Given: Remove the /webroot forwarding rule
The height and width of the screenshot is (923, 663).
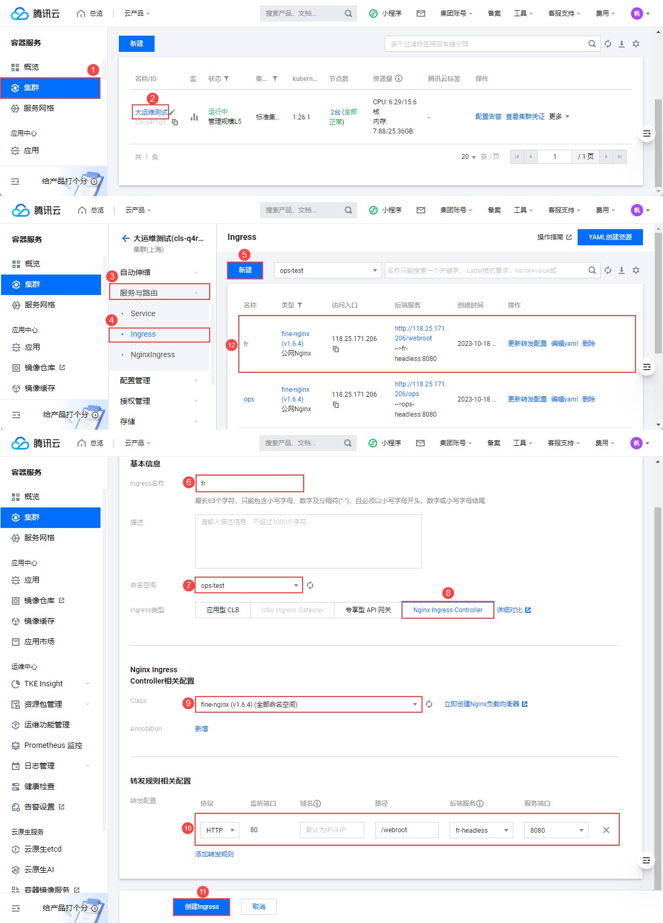Looking at the screenshot, I should pyautogui.click(x=606, y=830).
